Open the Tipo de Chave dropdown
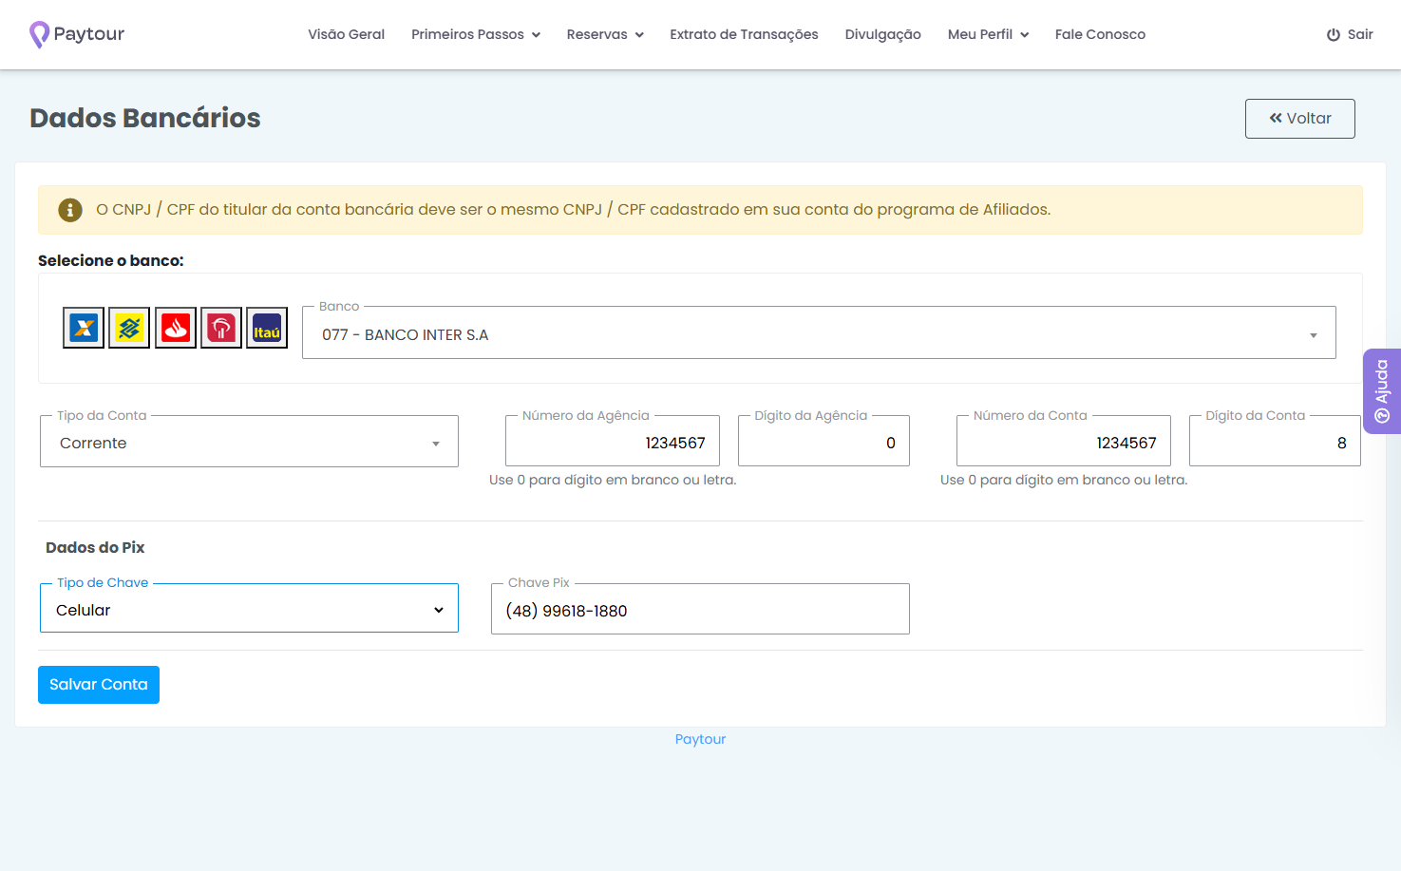The image size is (1401, 871). (249, 610)
